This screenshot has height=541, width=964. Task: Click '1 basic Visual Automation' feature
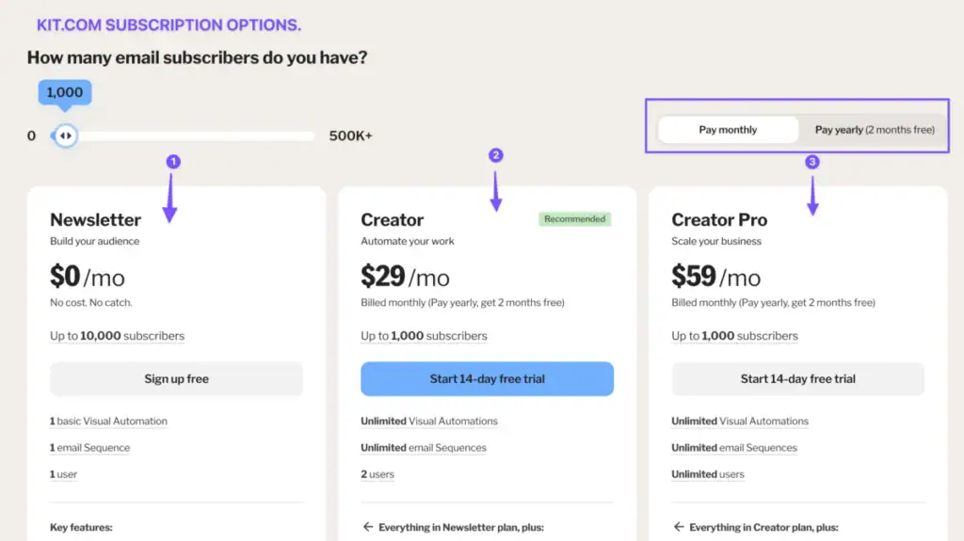[x=108, y=422]
